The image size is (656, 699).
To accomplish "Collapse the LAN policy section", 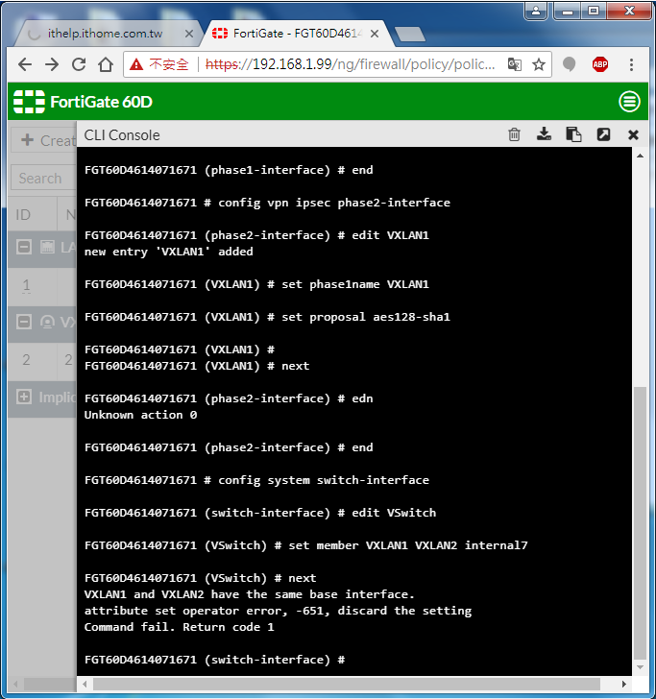I will click(24, 247).
